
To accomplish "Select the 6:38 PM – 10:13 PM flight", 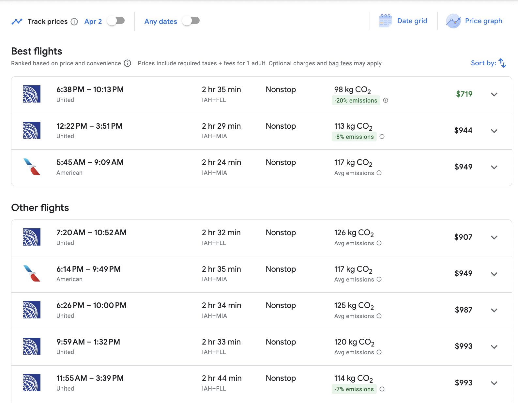I will 262,95.
